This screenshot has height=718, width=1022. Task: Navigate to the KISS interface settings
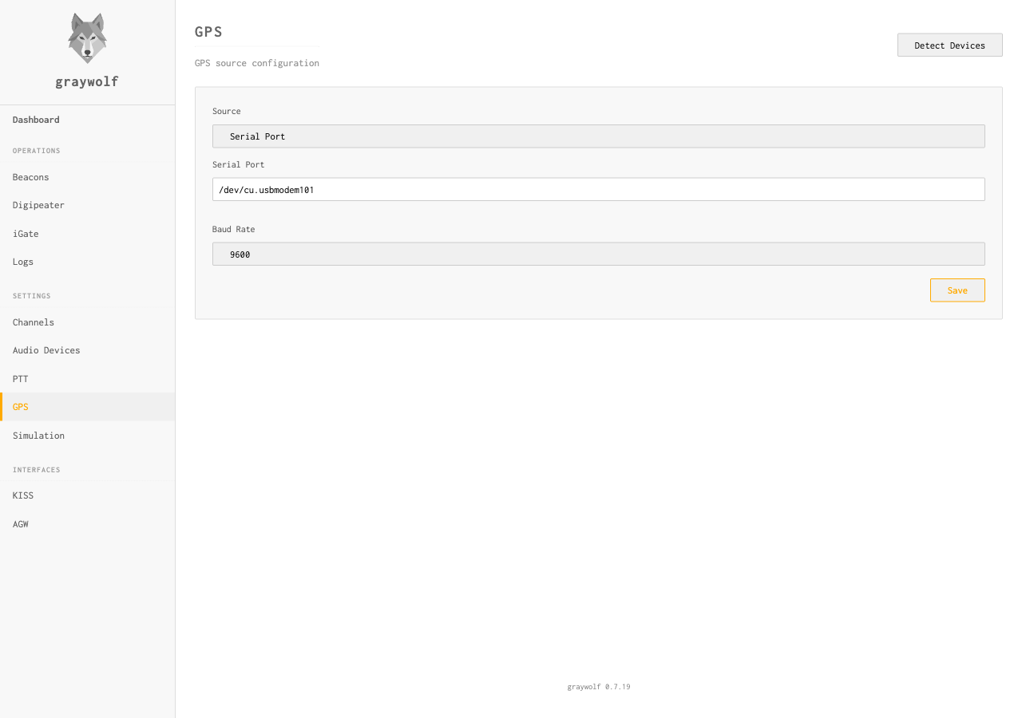point(23,495)
